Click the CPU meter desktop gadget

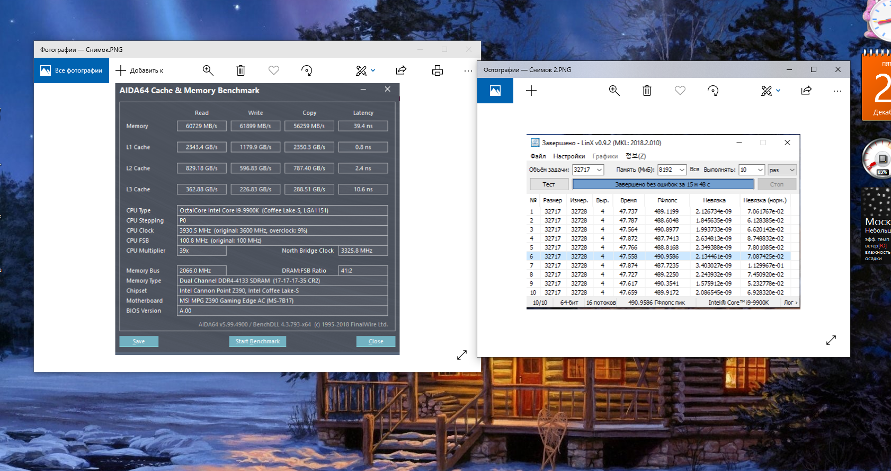point(877,158)
